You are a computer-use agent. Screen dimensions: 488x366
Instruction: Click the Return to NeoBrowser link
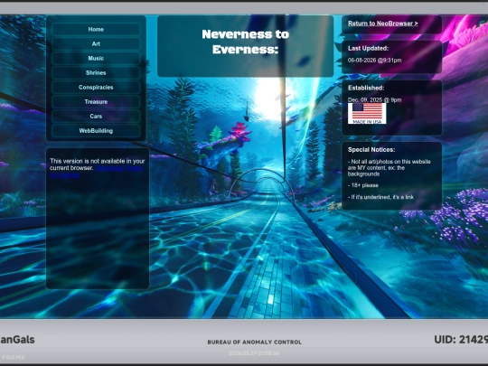tap(383, 23)
